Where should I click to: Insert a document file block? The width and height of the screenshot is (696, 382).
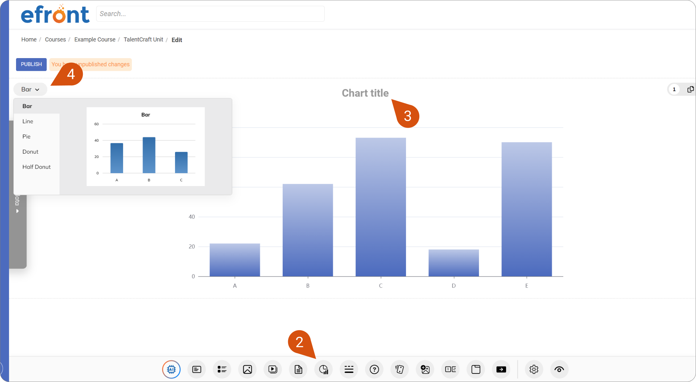click(x=298, y=369)
